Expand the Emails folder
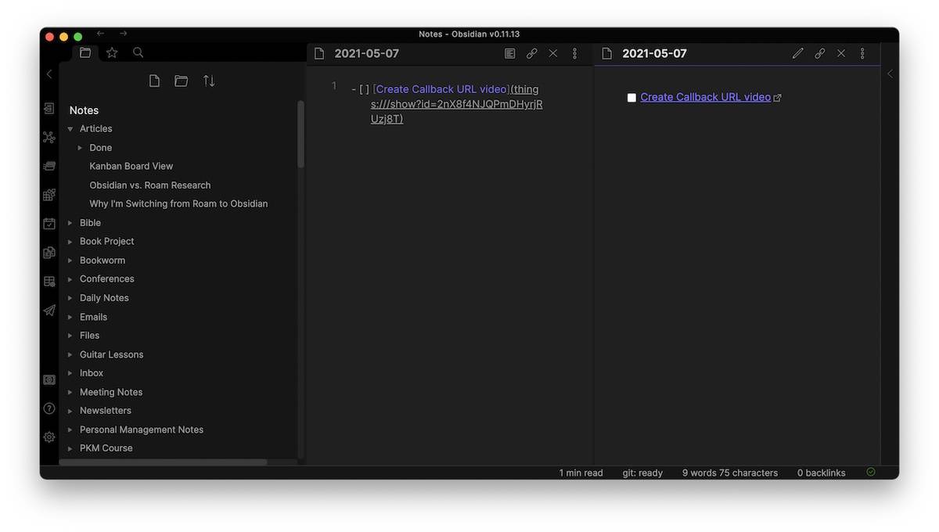 70,317
